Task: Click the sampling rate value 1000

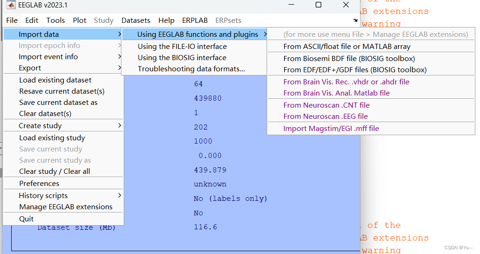Action: [x=203, y=141]
